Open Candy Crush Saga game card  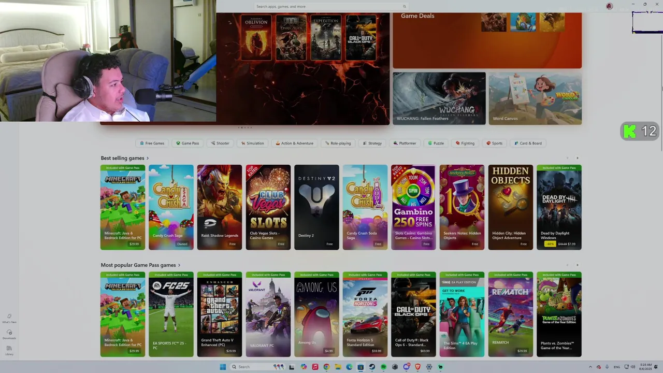171,207
